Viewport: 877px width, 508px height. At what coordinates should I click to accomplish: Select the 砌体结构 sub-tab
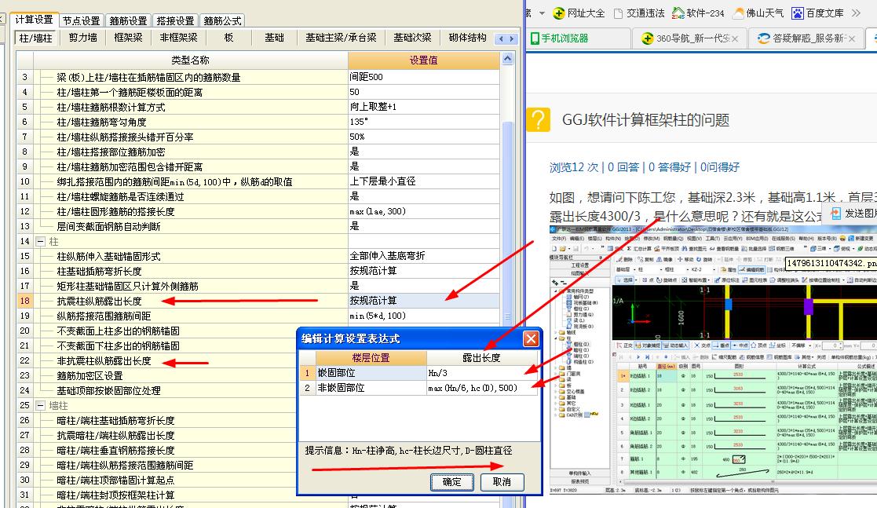tap(468, 38)
